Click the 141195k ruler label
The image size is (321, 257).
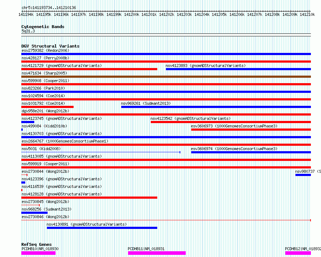pyautogui.click(x=44, y=14)
